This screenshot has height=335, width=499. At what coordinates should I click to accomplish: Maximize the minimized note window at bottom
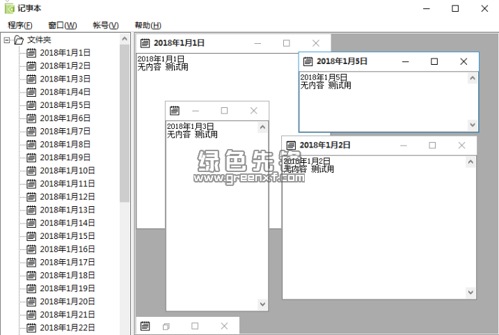pyautogui.click(x=195, y=326)
